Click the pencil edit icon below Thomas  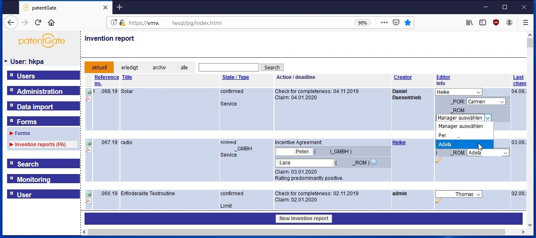tap(438, 201)
